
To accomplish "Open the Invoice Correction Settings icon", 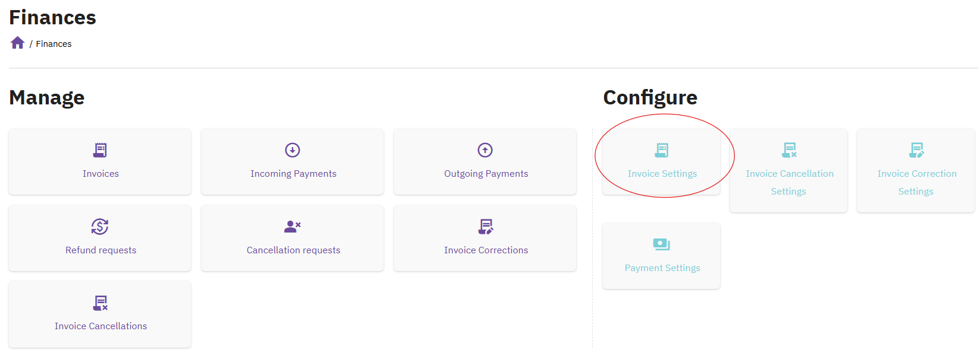I will point(916,150).
